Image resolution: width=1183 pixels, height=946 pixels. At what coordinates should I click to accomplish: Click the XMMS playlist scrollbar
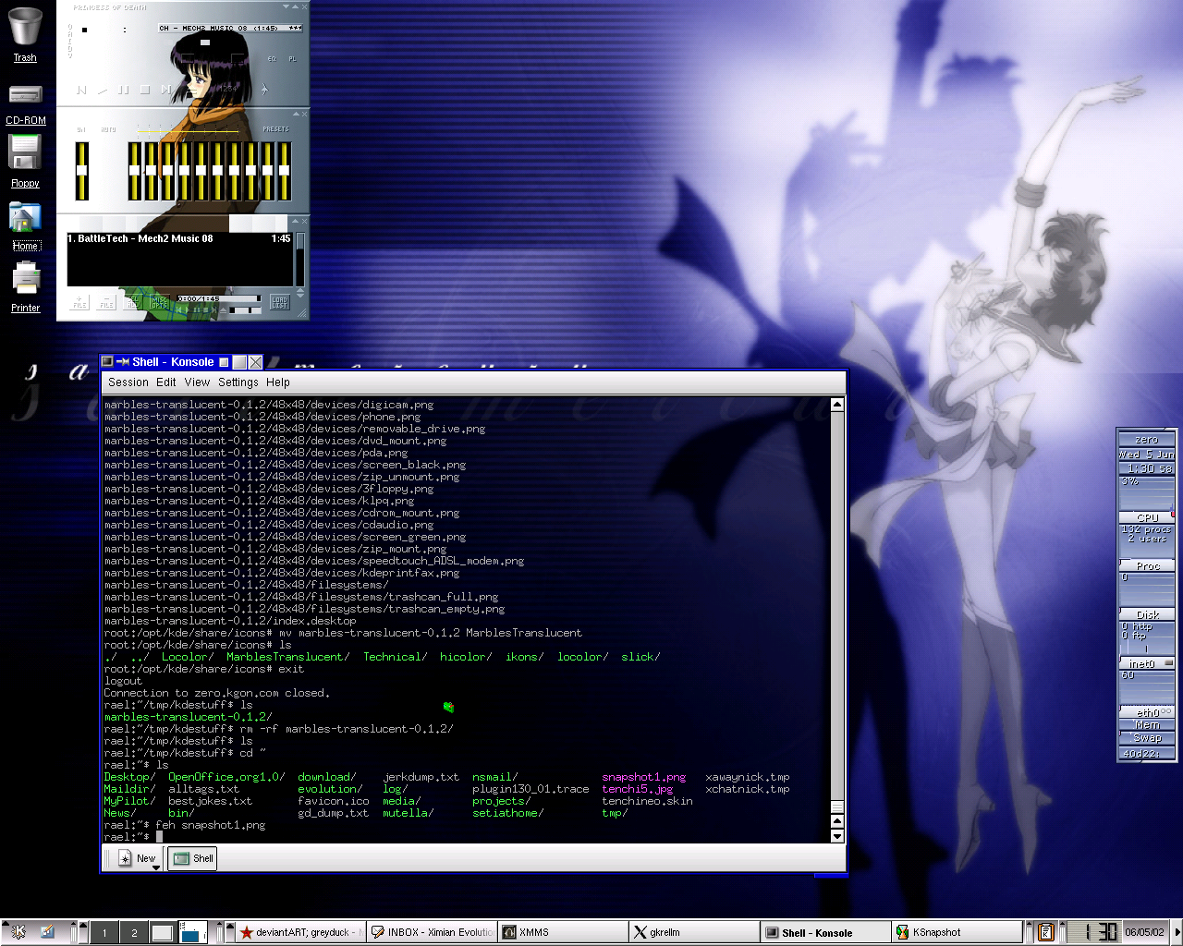299,259
